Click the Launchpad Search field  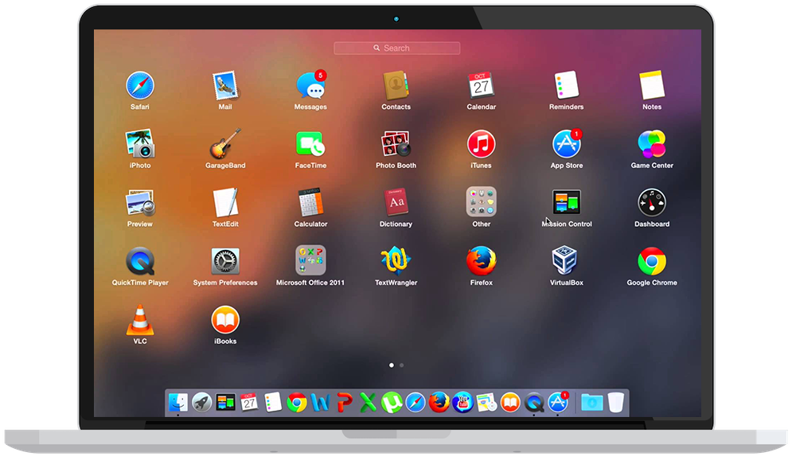[396, 49]
